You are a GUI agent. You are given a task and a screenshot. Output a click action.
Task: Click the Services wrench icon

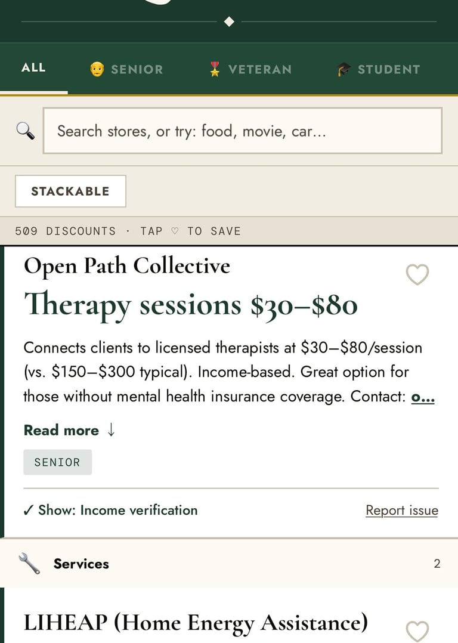[29, 564]
